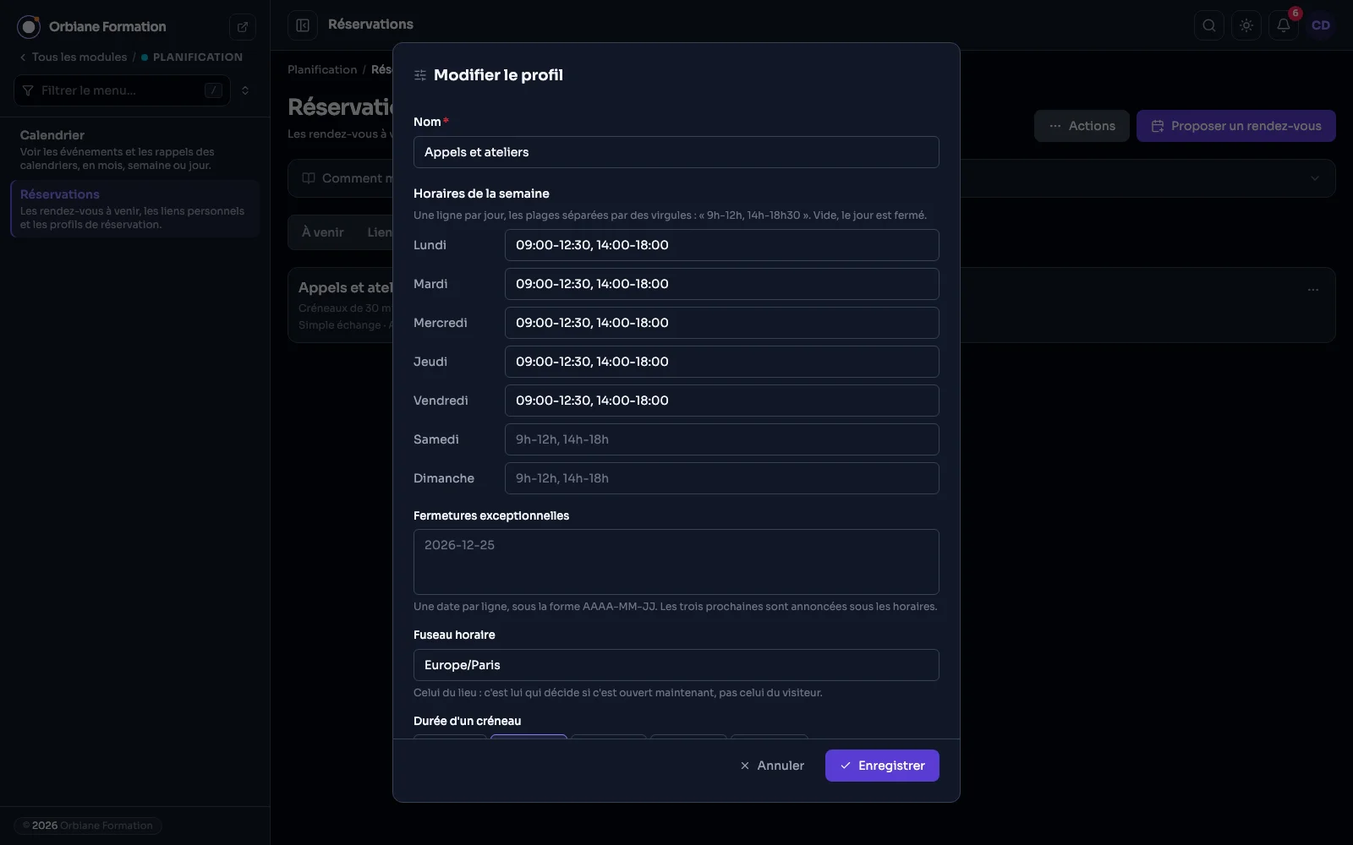Click the CD user avatar
The height and width of the screenshot is (845, 1353).
[1321, 25]
